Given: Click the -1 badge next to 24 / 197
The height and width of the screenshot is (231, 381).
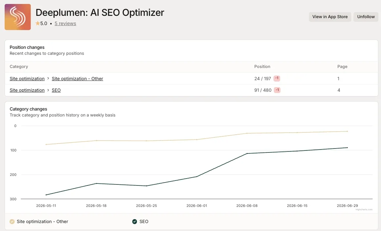Looking at the screenshot, I should (277, 78).
